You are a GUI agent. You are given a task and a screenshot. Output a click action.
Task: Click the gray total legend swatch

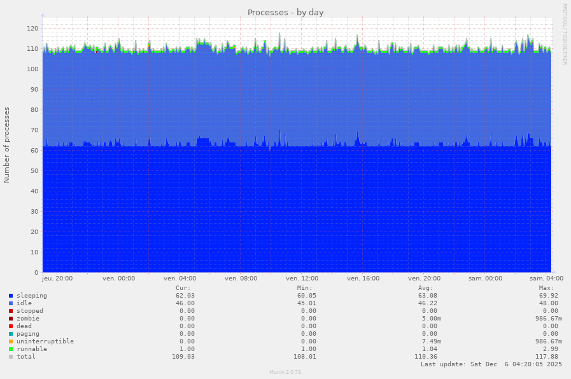point(11,357)
